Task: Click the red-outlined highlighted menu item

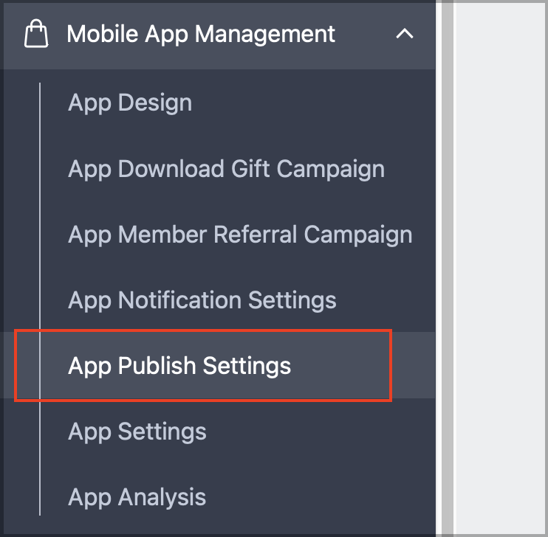Action: (x=203, y=366)
